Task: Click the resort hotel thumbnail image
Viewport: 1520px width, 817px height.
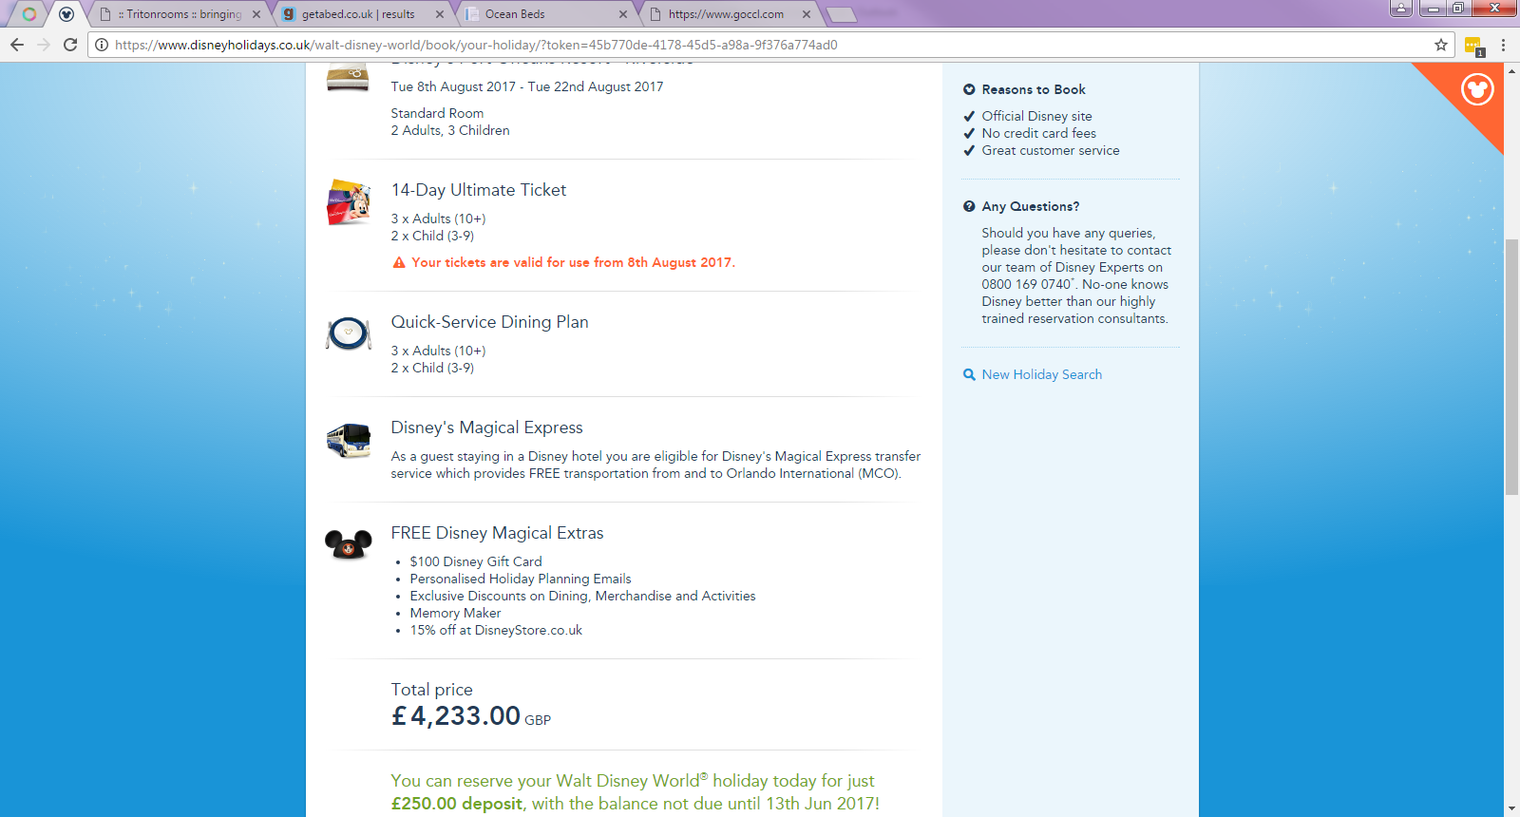Action: pyautogui.click(x=348, y=78)
